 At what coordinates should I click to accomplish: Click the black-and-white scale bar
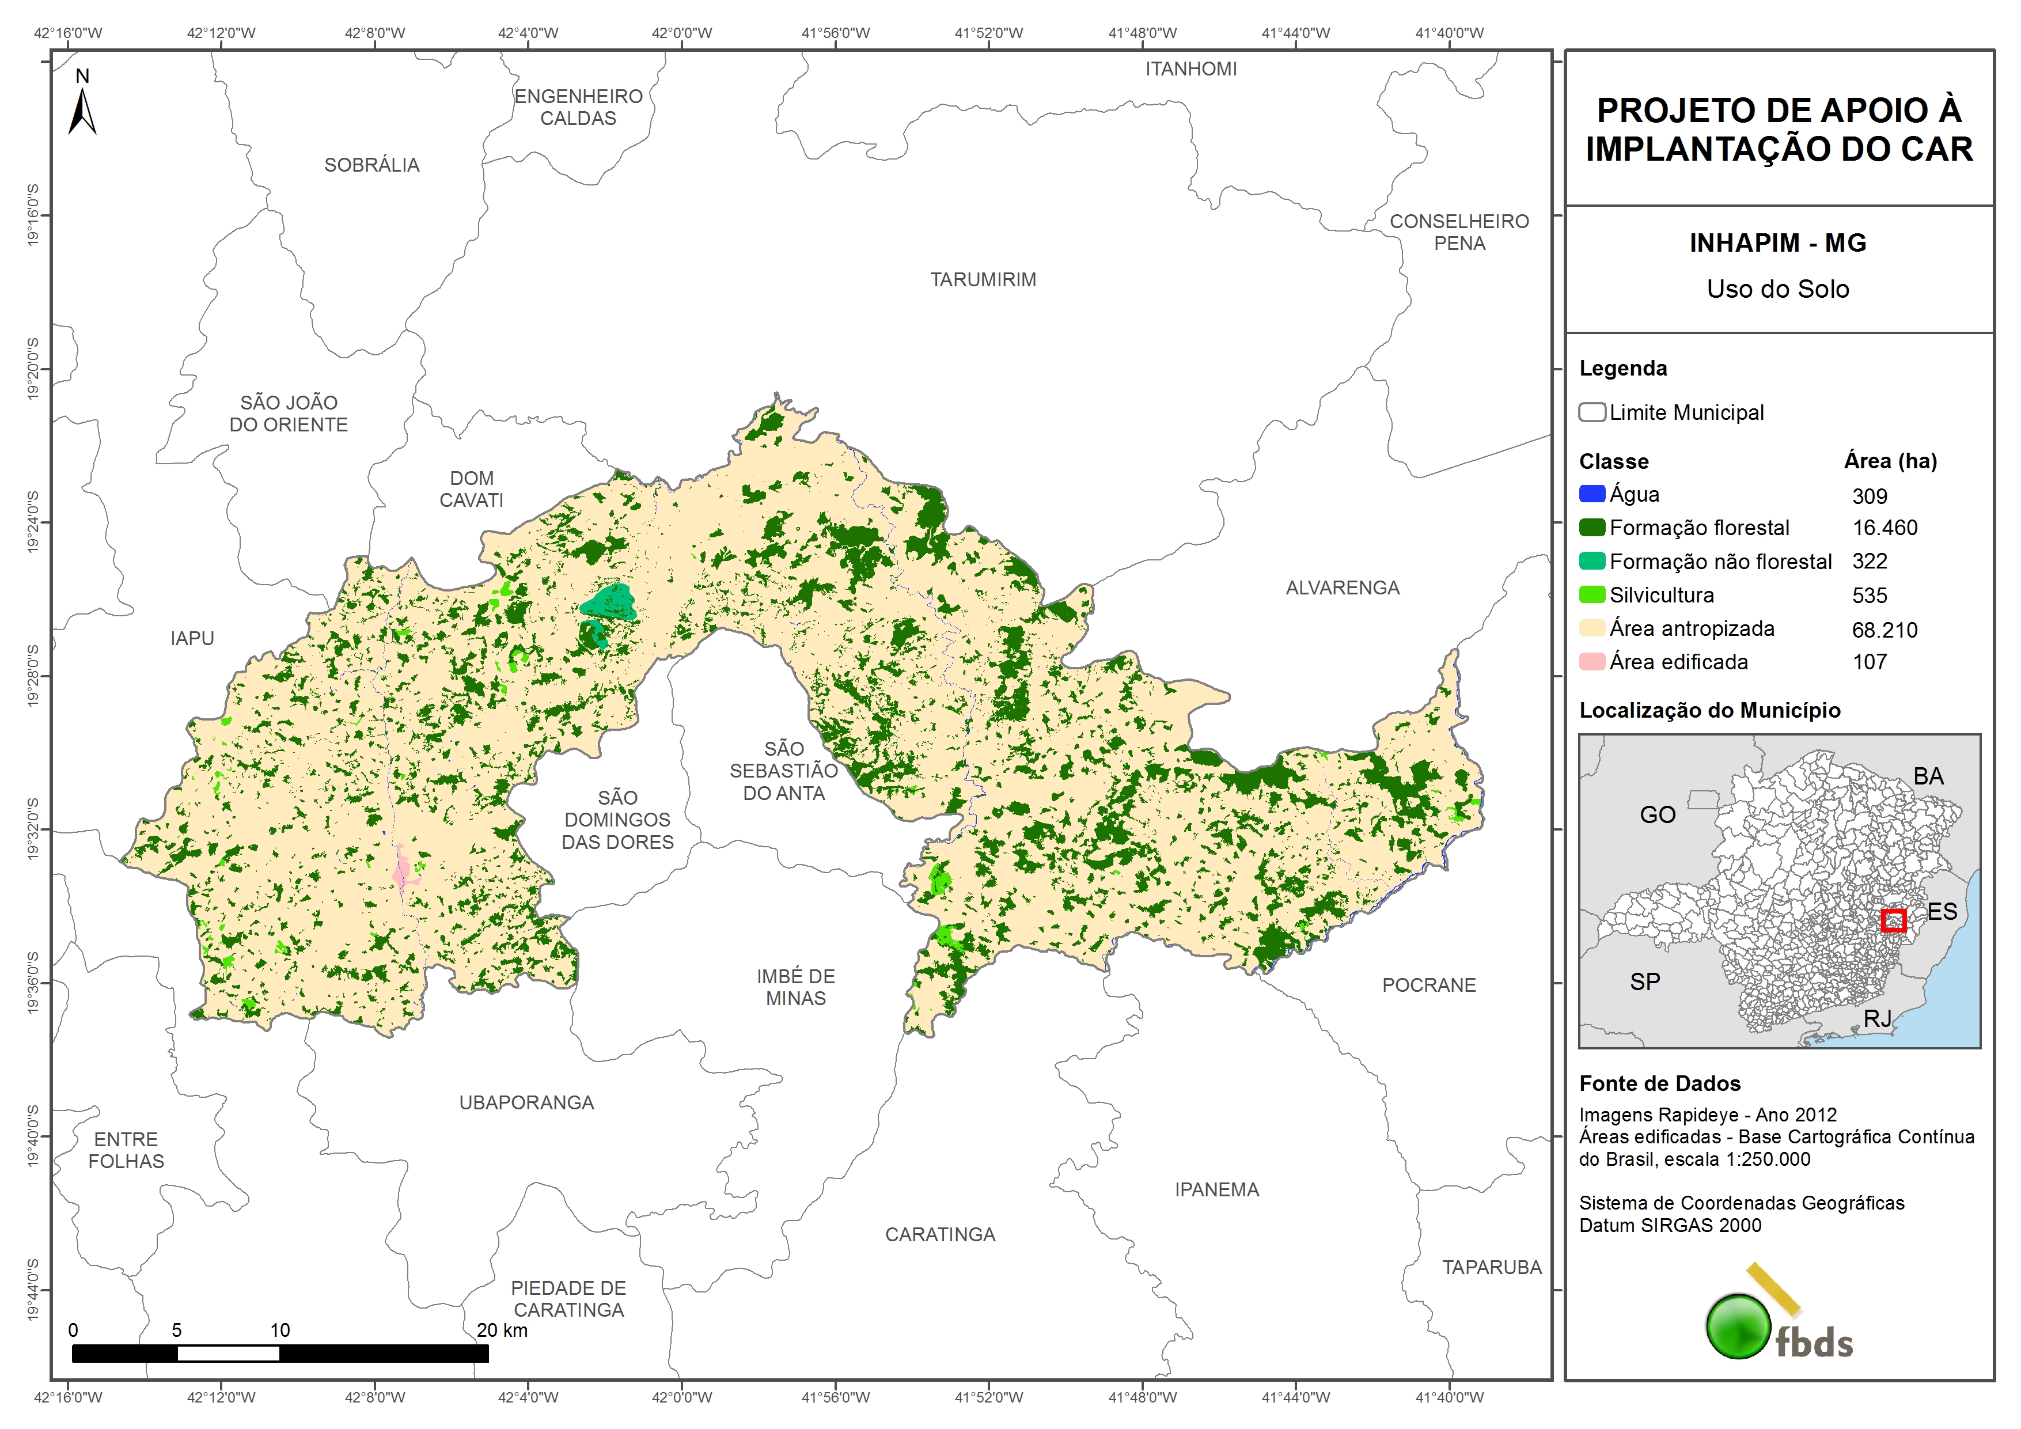280,1354
